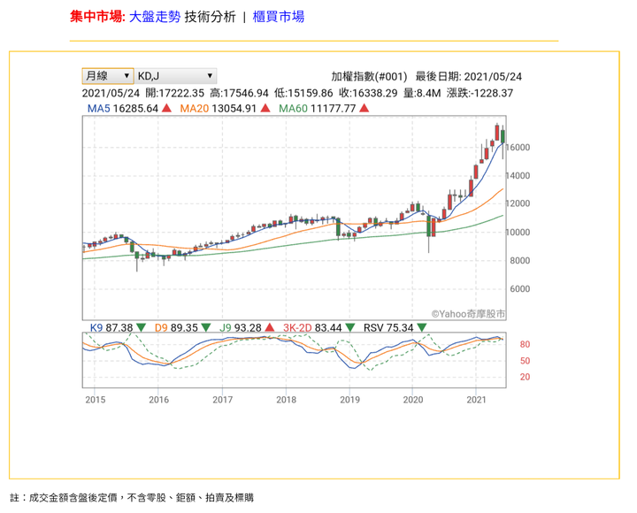Click the D9 89.35 readout
This screenshot has height=513, width=637.
176,327
